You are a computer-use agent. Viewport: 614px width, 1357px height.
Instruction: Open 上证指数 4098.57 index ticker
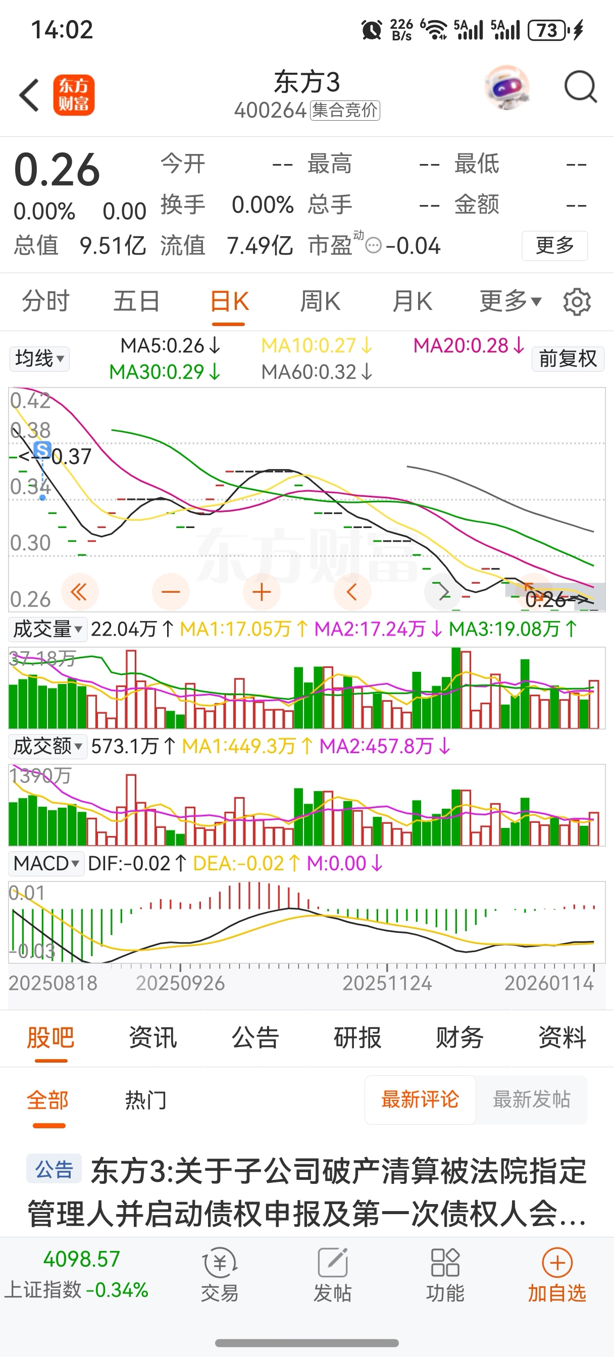[77, 1274]
